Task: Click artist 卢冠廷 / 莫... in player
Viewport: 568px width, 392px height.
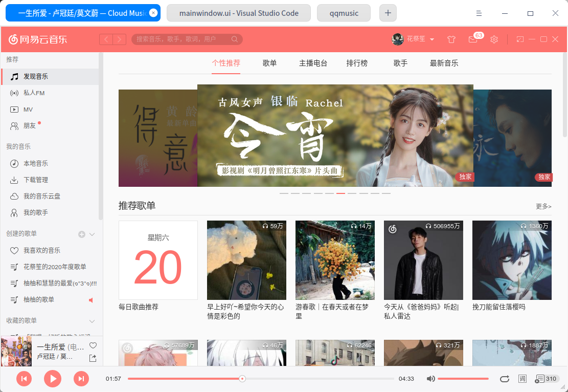Action: tap(55, 357)
